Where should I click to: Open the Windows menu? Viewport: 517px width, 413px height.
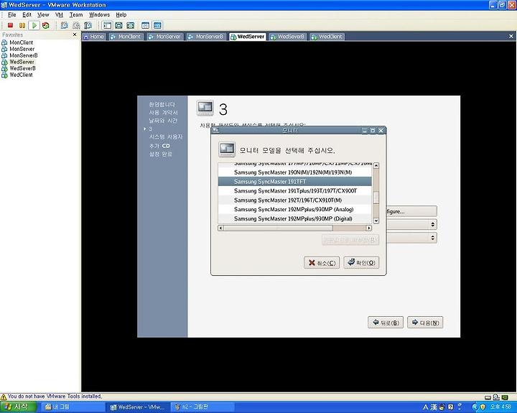[99, 14]
